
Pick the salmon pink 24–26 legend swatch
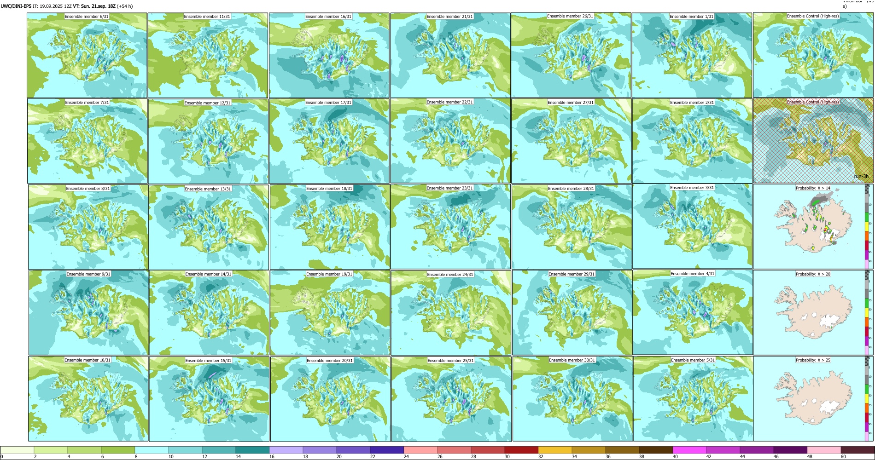(420, 450)
